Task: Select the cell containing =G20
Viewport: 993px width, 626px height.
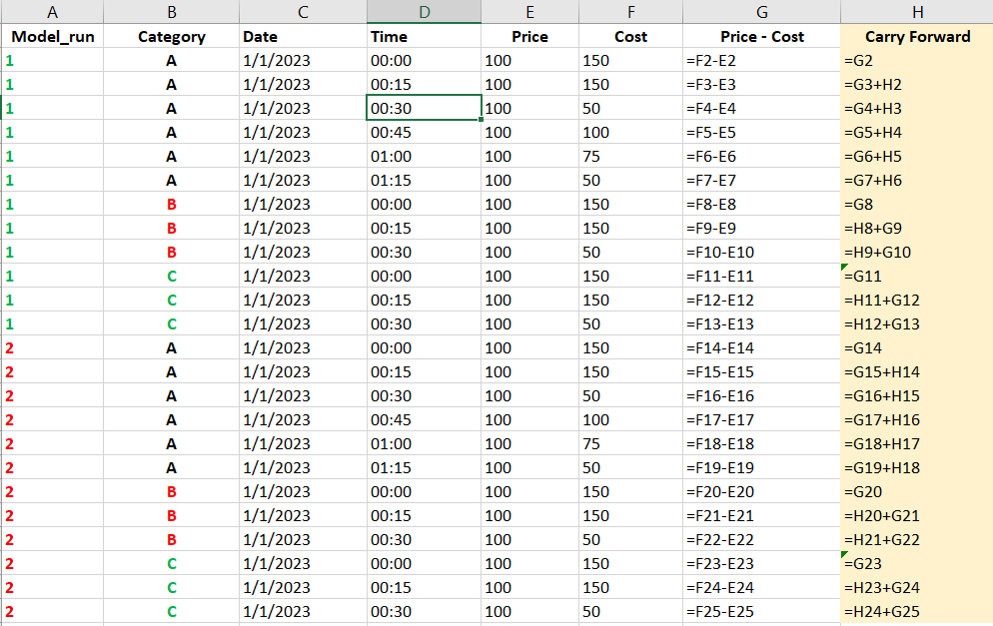Action: (x=917, y=492)
